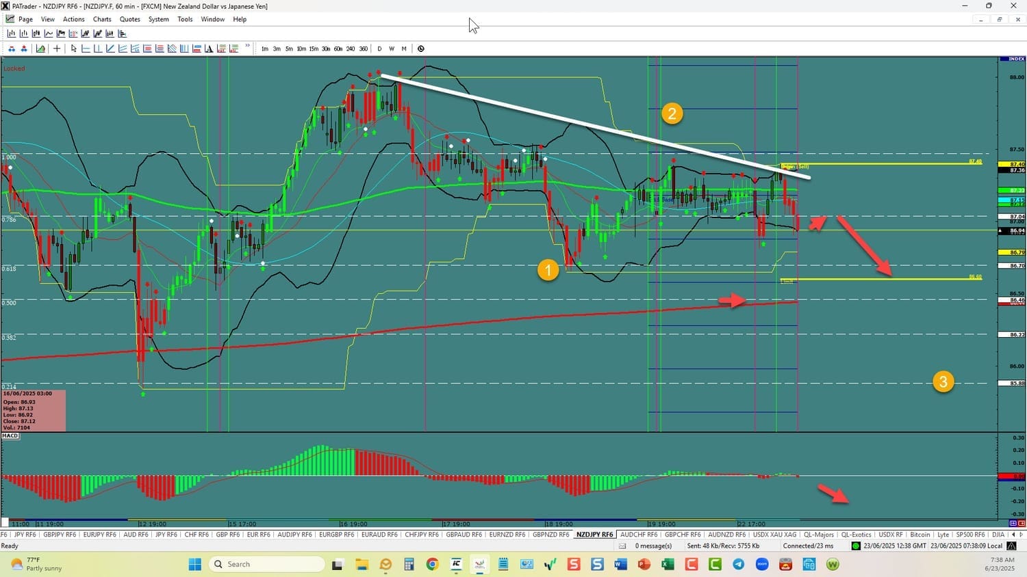Image resolution: width=1027 pixels, height=577 pixels.
Task: Switch to the EURJPY RF6 tab
Action: (x=99, y=535)
